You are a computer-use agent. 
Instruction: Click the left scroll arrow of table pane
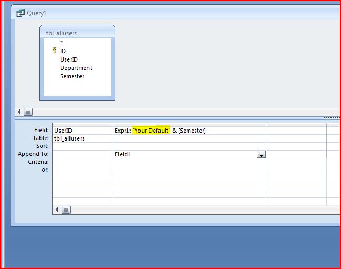pos(19,112)
